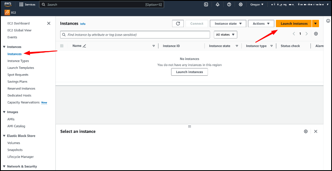The image size is (332, 171).
Task: Open Events in sidebar
Action: click(x=12, y=37)
